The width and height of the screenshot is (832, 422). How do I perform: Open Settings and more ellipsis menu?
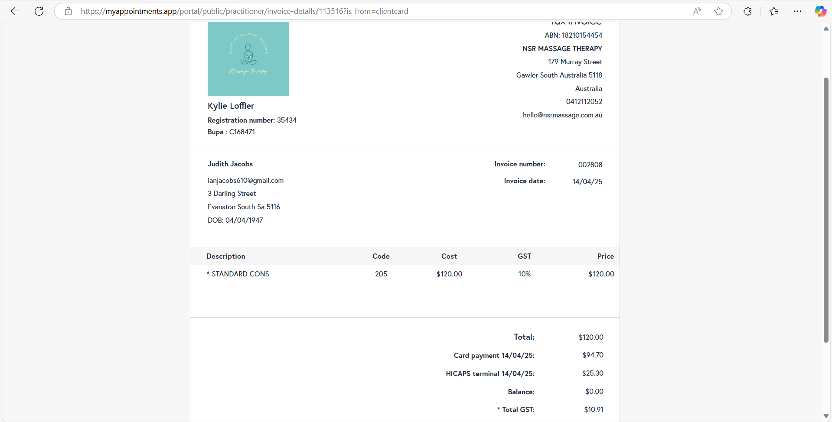(x=797, y=11)
